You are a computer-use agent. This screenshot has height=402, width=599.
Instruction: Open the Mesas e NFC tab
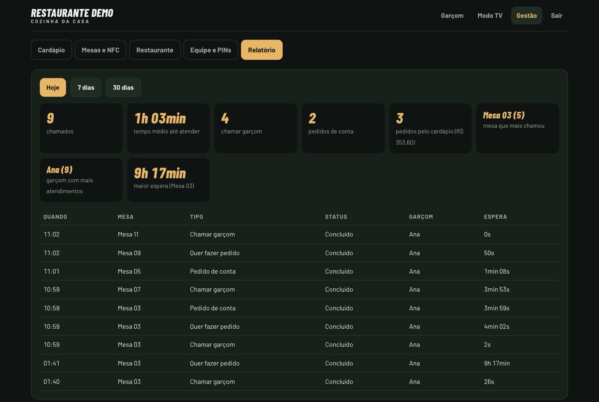click(x=100, y=50)
